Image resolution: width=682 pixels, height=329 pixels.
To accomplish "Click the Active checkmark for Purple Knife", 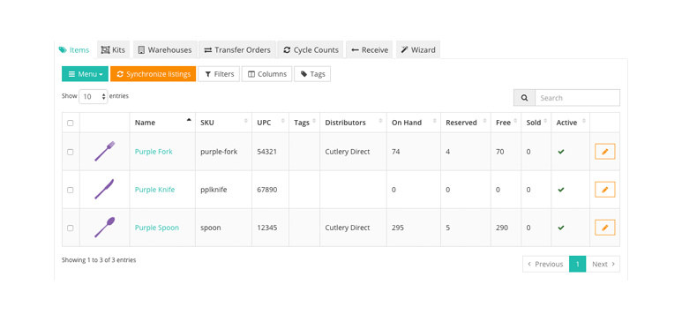I will point(561,190).
